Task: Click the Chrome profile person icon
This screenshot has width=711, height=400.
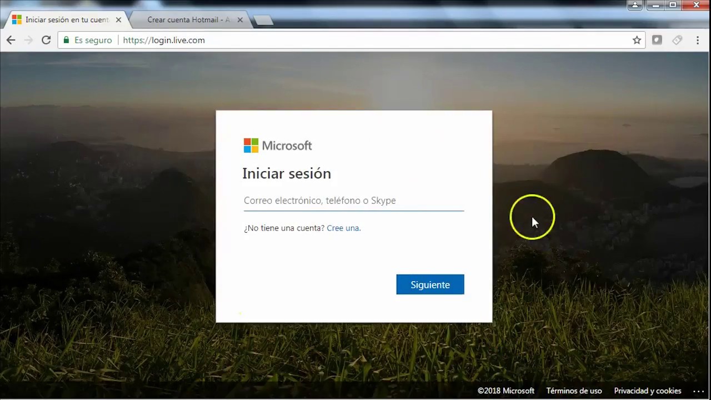Action: click(635, 5)
